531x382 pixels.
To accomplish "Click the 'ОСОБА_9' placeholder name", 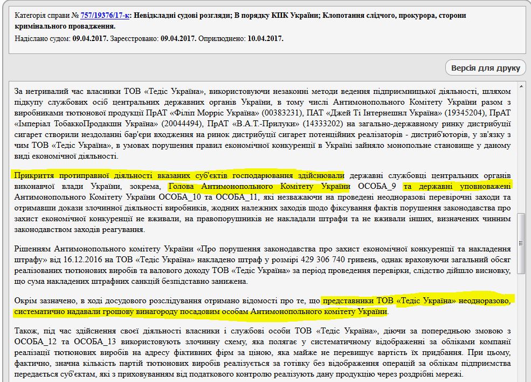I will (377, 187).
